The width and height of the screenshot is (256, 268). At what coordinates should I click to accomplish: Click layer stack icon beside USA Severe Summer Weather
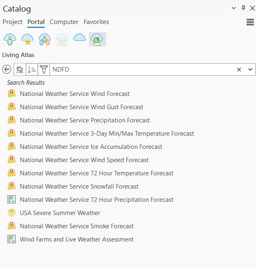(x=12, y=213)
